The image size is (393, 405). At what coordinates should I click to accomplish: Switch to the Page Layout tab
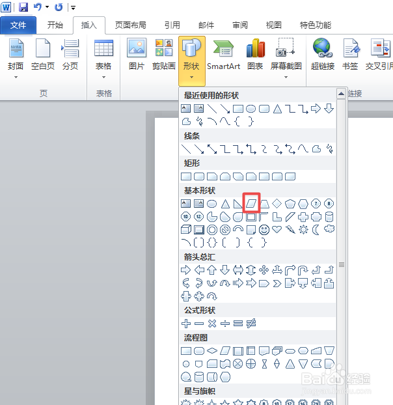131,25
